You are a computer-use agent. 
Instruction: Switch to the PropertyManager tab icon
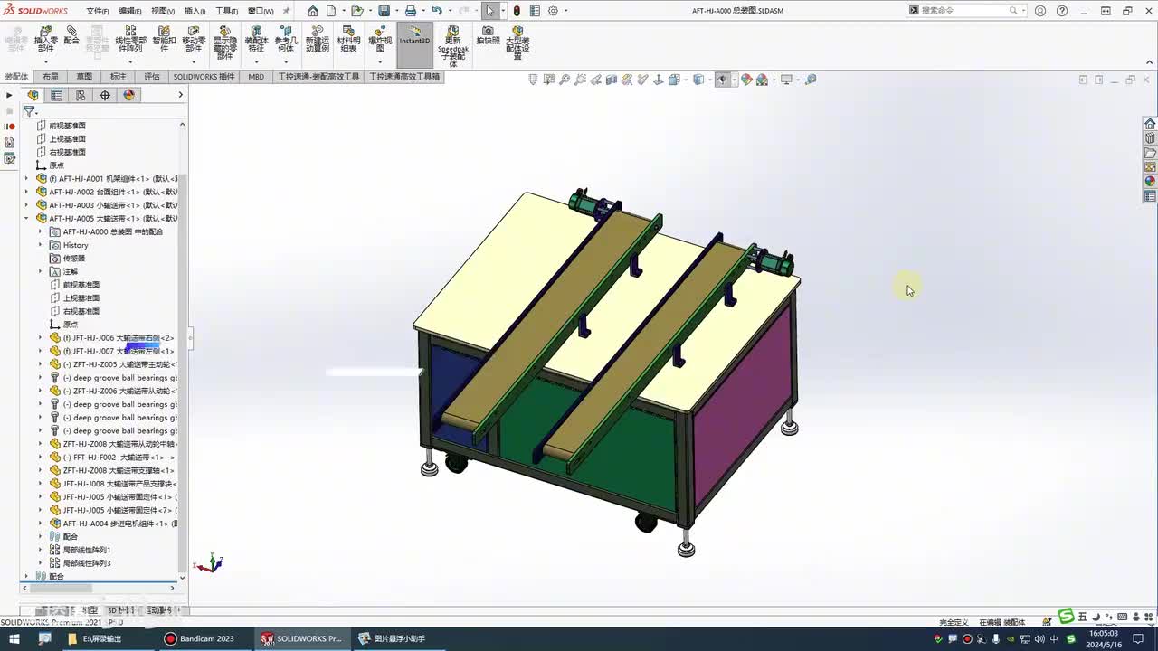tap(57, 95)
